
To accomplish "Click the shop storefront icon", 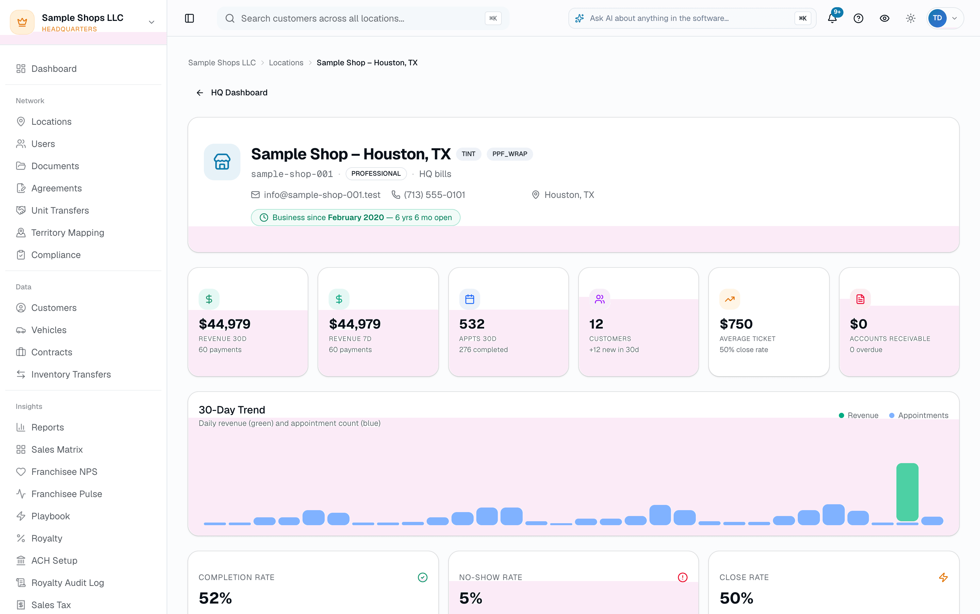I will click(x=222, y=162).
